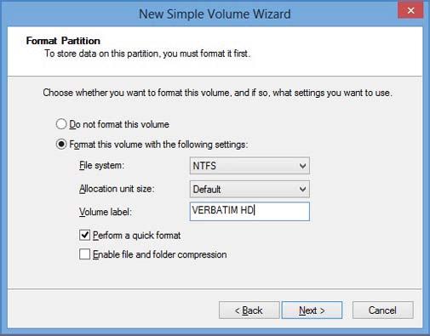Uncheck the 'Perform a quick format' checkbox
Image resolution: width=430 pixels, height=336 pixels.
pyautogui.click(x=84, y=235)
